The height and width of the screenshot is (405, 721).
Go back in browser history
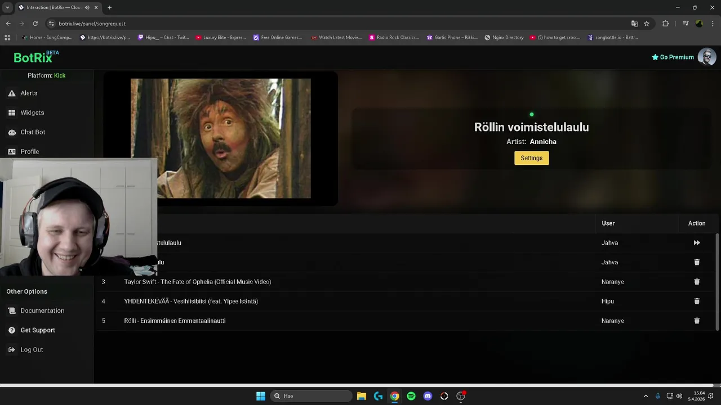[x=8, y=24]
